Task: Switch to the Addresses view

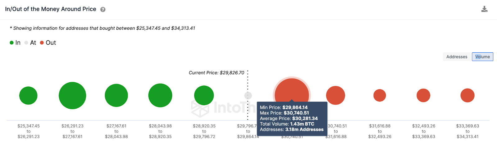Action: (x=457, y=57)
